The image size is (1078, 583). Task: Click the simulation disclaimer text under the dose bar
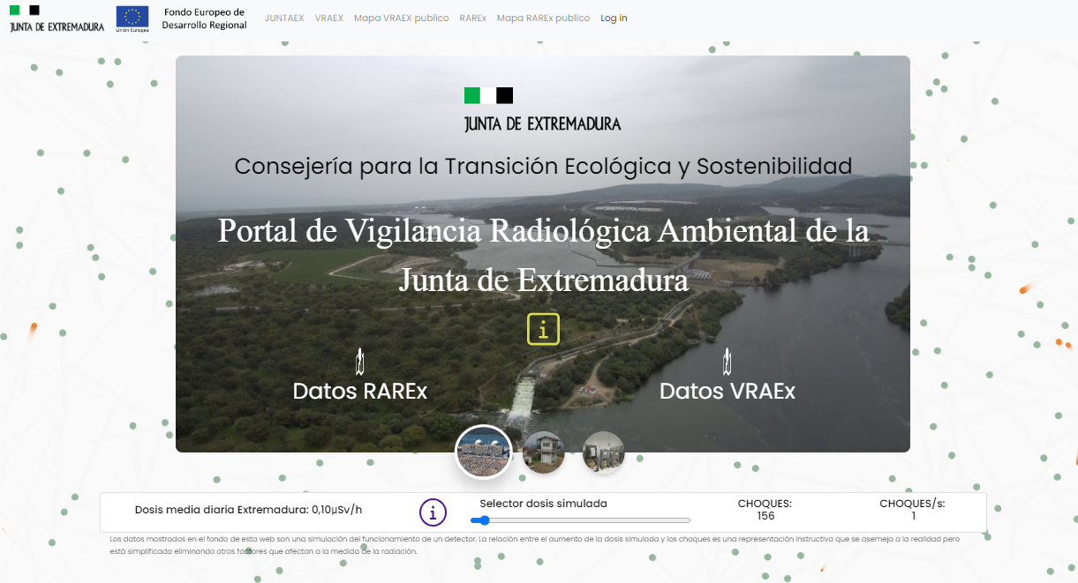[x=535, y=545]
